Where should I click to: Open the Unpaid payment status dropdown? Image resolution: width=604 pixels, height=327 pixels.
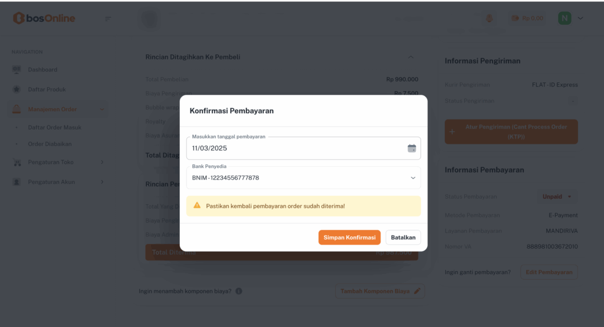pyautogui.click(x=557, y=197)
